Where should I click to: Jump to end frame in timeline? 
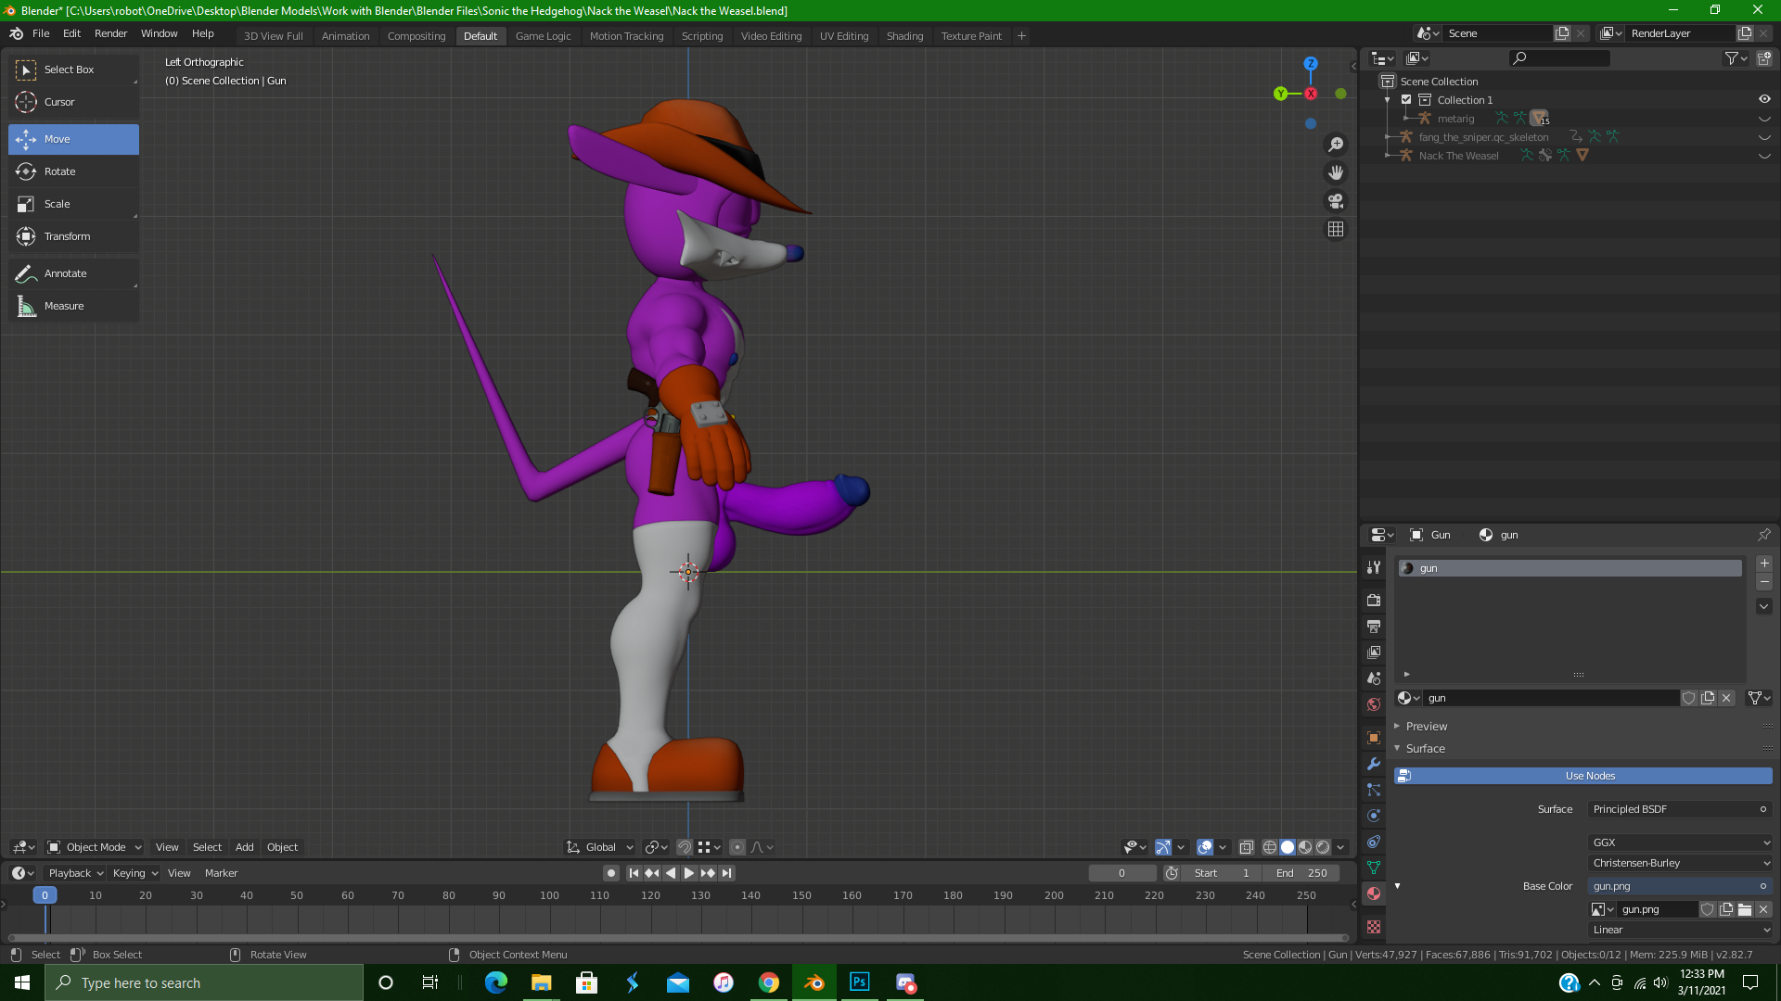click(x=727, y=873)
